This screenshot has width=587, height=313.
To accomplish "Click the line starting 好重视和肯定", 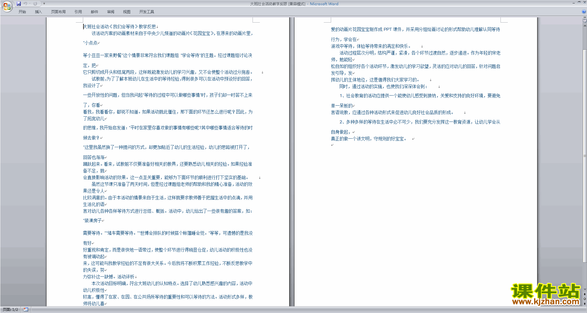I will pyautogui.click(x=168, y=250).
